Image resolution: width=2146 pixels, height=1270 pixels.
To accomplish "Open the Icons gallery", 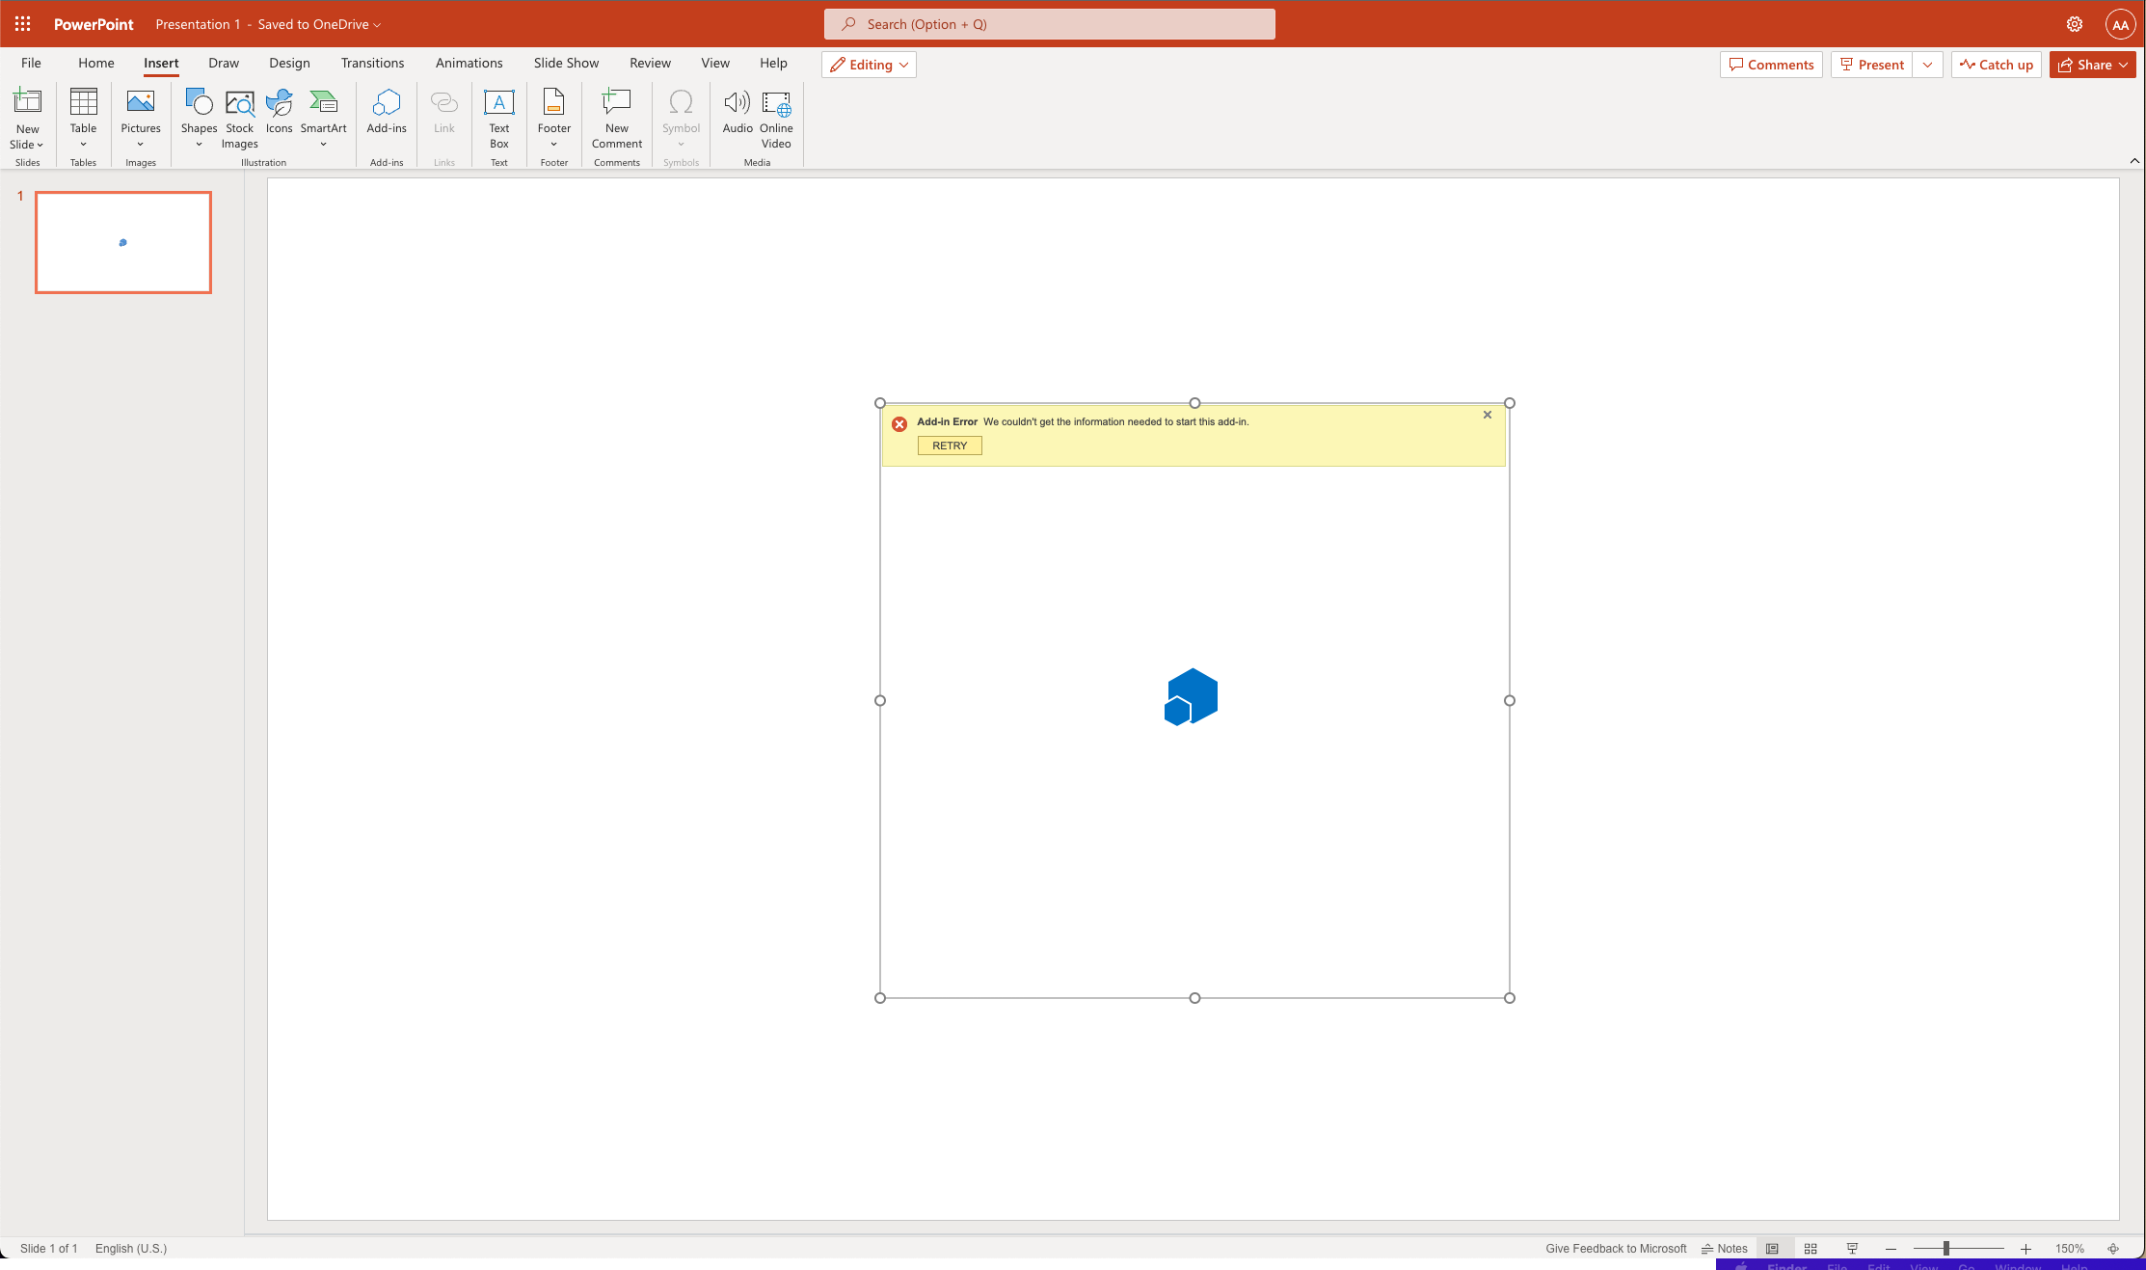I will [279, 118].
